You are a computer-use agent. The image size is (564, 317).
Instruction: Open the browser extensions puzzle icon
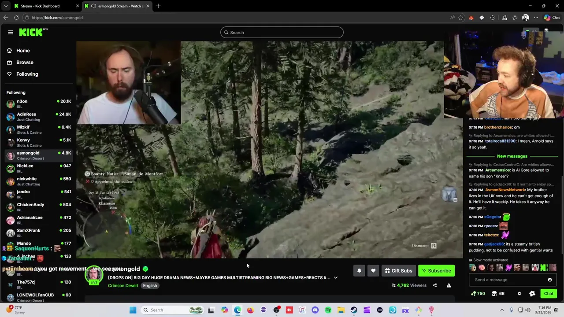[493, 18]
